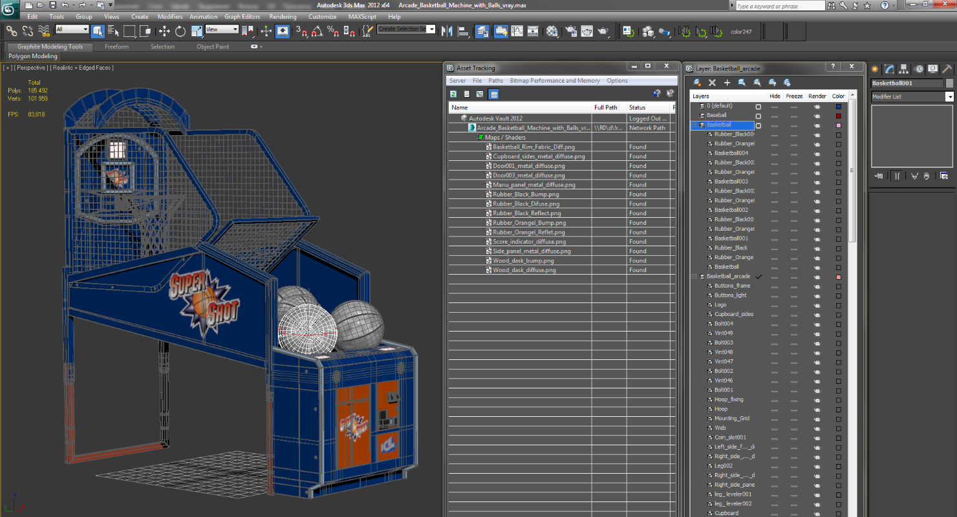
Task: Switch to the Freeform ribbon tab
Action: 116,47
